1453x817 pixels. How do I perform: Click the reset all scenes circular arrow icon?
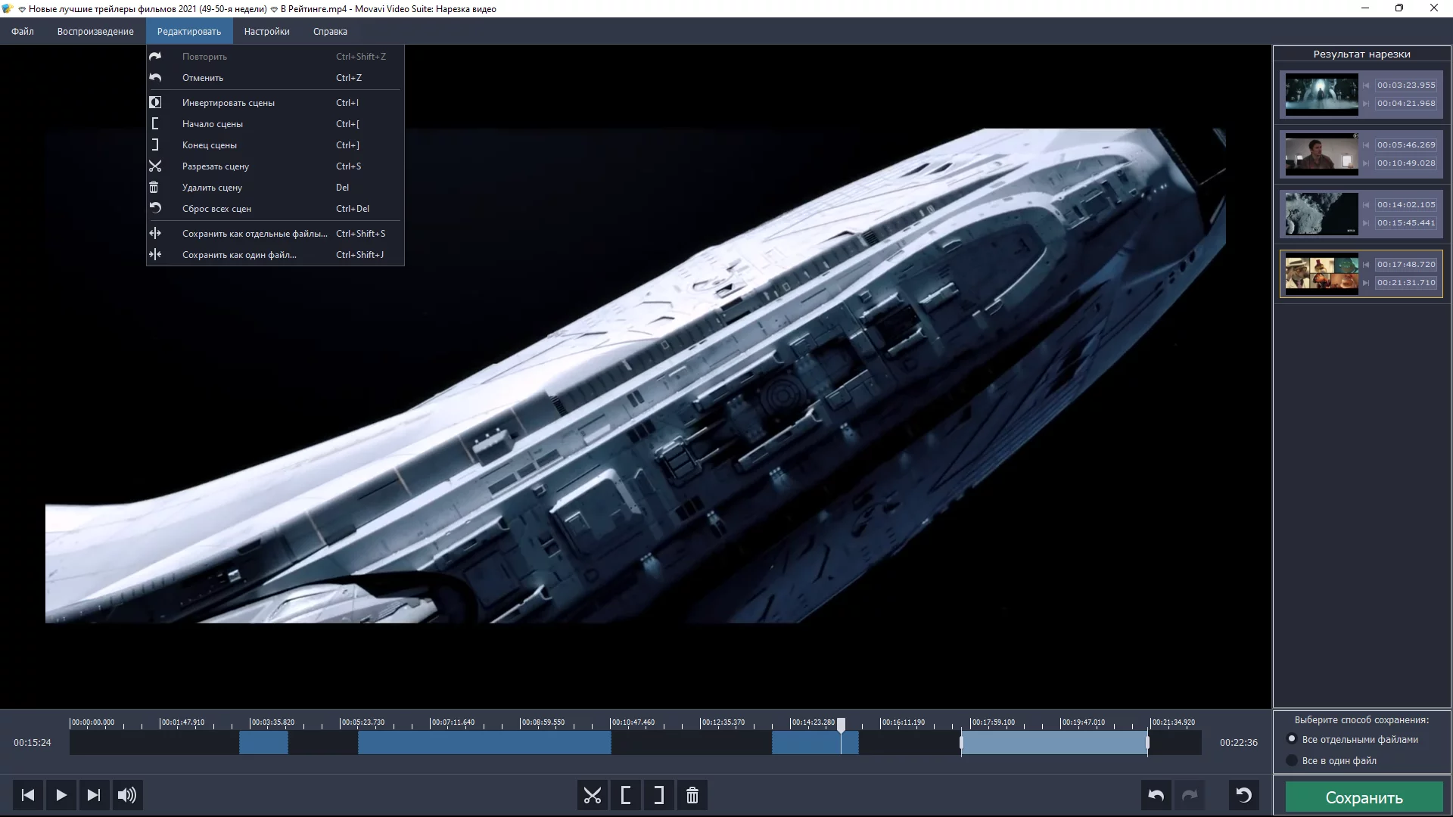click(1244, 796)
